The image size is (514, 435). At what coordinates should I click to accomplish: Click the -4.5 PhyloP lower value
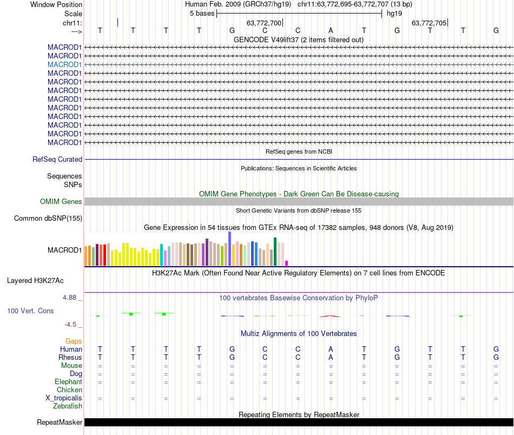(70, 325)
